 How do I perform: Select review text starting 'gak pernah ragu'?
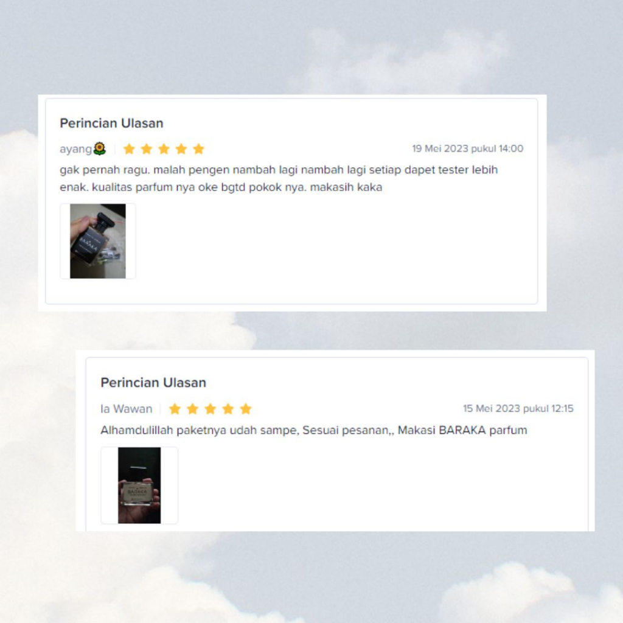279,178
